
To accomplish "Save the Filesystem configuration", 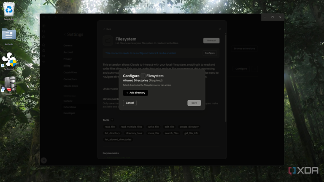I will (x=194, y=103).
